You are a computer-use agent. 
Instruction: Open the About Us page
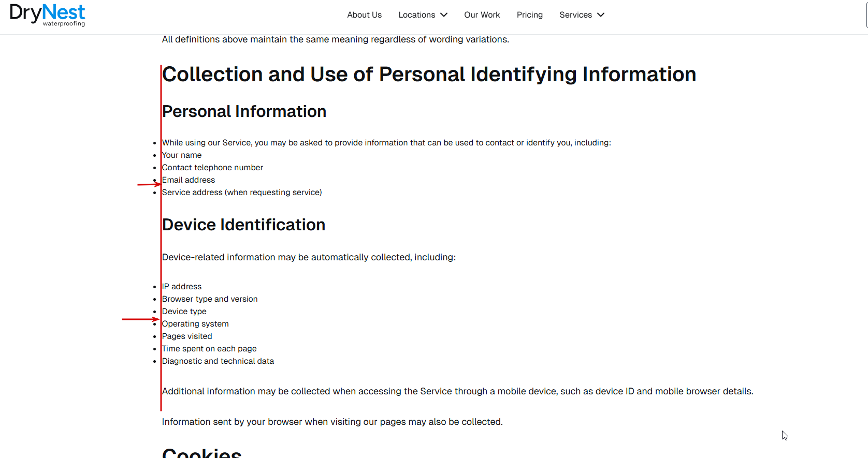coord(364,15)
